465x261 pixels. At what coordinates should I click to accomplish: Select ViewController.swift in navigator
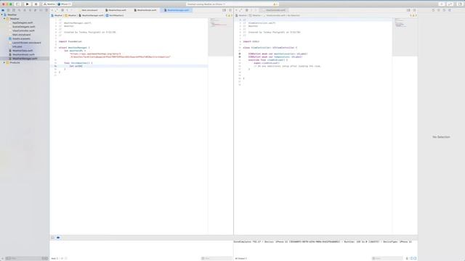(x=23, y=30)
